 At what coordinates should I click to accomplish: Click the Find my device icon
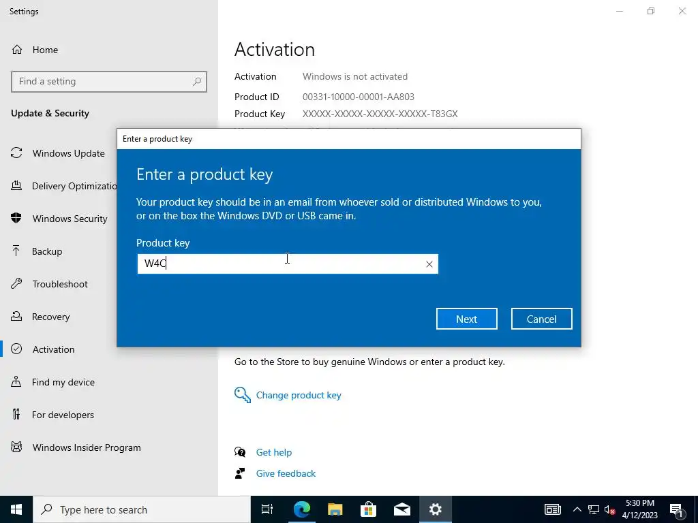pos(16,381)
